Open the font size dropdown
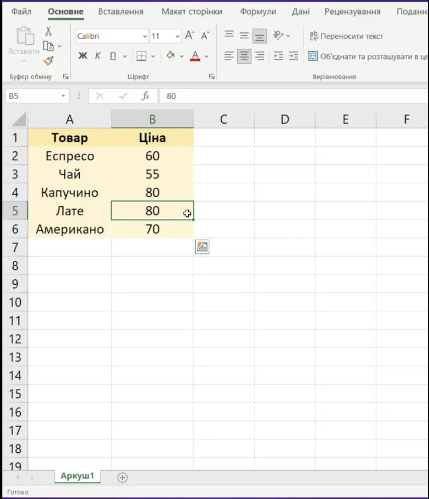 pos(177,36)
